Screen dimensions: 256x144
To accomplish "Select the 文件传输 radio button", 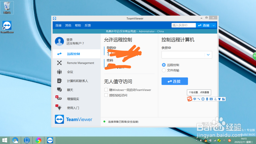I will pyautogui.click(x=164, y=70).
